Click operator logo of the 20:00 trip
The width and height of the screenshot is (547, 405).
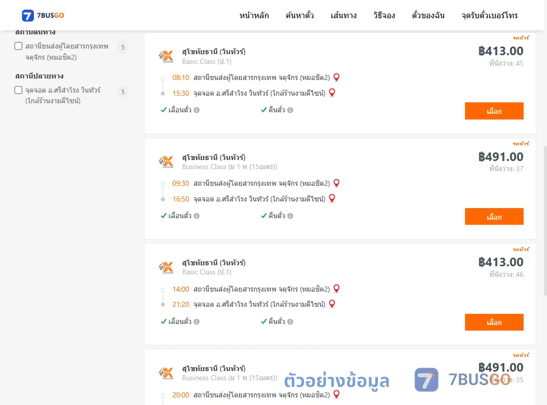[x=166, y=373]
